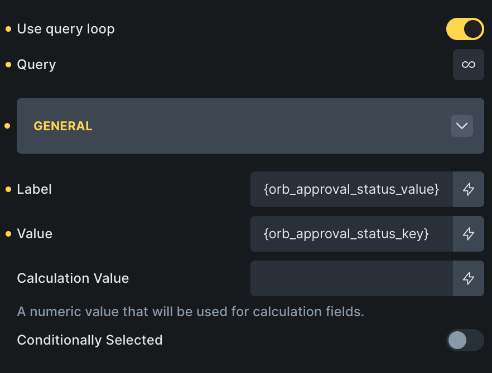Click the "Query" setting label
The height and width of the screenshot is (373, 492).
click(36, 65)
